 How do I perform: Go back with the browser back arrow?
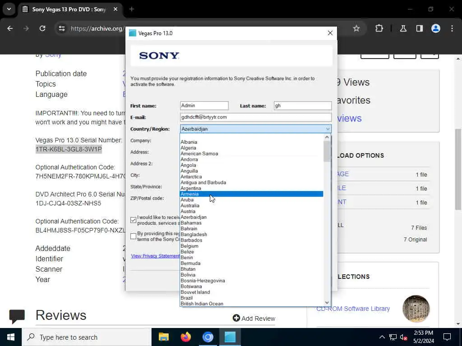coord(10,28)
